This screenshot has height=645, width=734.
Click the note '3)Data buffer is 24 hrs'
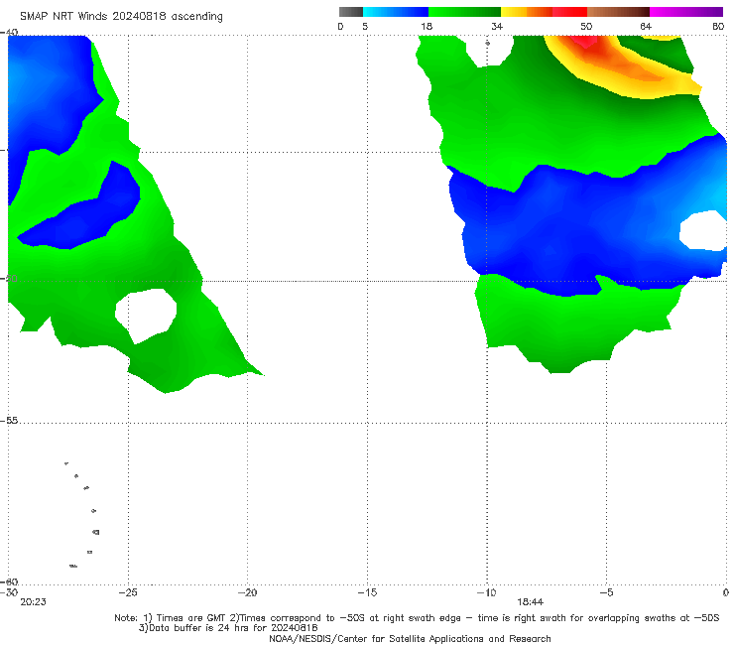click(x=228, y=628)
